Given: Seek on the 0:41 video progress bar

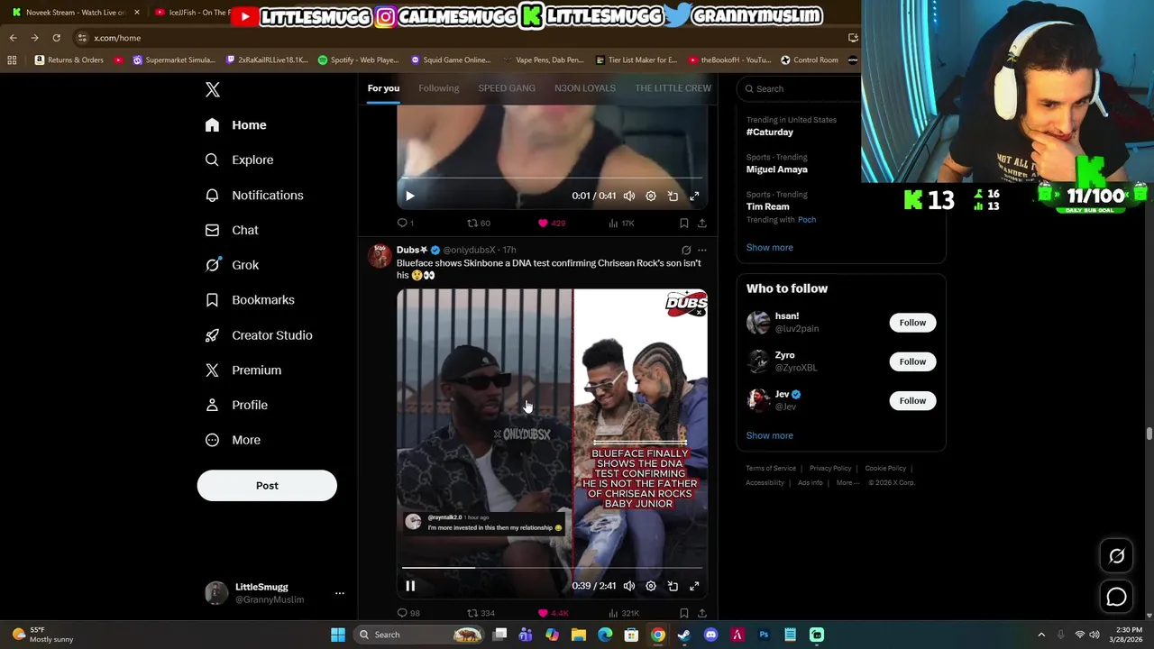Looking at the screenshot, I should tap(552, 178).
